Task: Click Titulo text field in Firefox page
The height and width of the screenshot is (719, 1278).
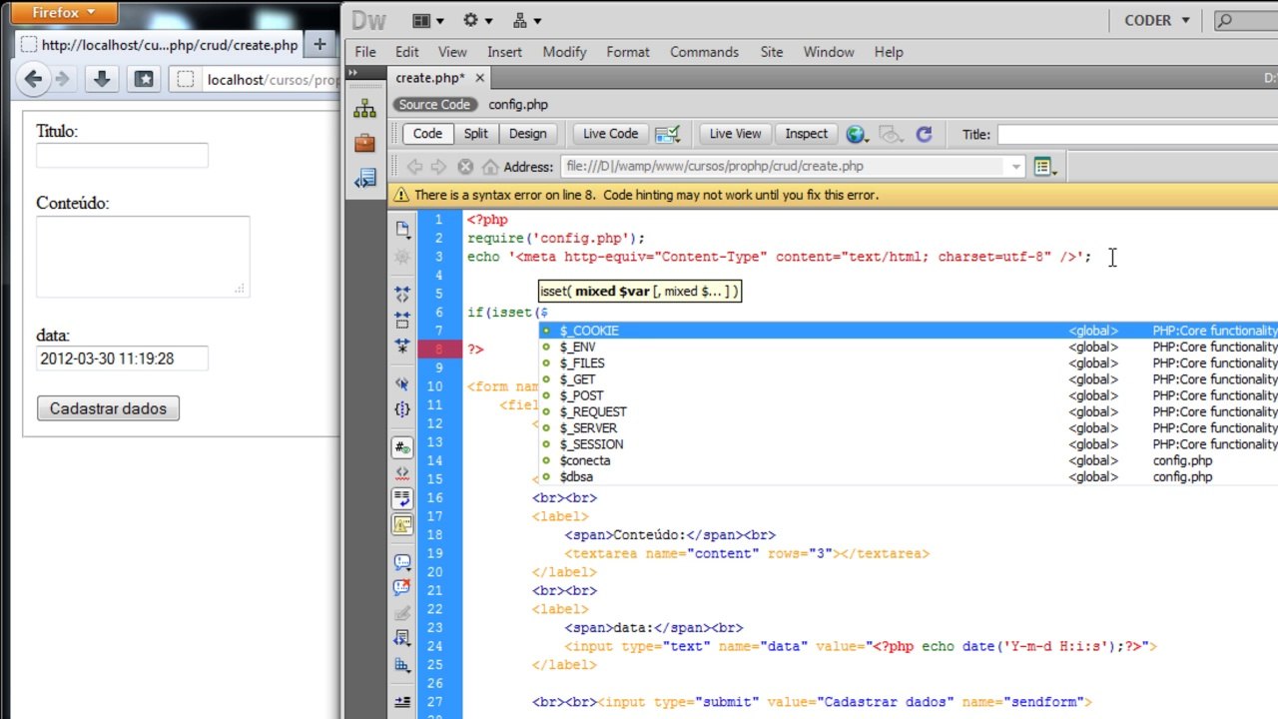Action: click(122, 155)
